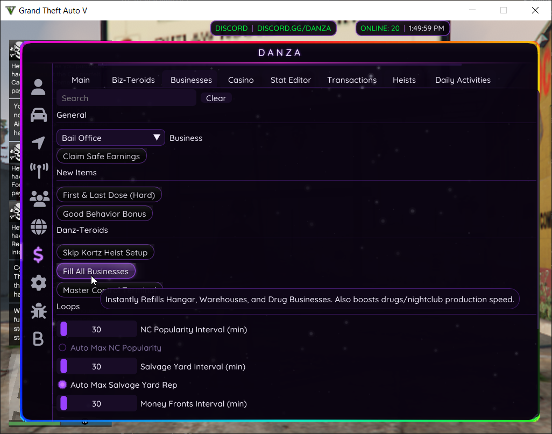
Task: Focus the Search input field
Action: coord(126,98)
